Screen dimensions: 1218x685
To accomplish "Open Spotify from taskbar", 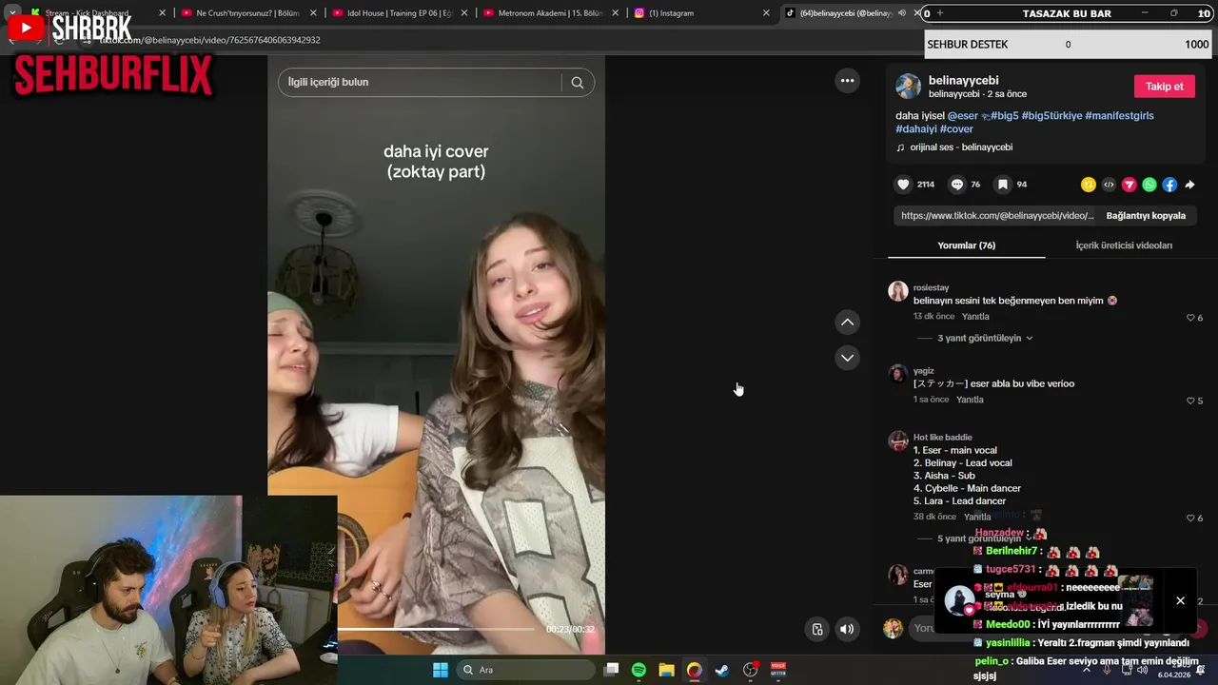I will [x=638, y=670].
